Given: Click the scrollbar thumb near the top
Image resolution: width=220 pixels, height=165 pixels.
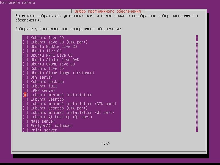Looking at the screenshot, I should point(197,42).
